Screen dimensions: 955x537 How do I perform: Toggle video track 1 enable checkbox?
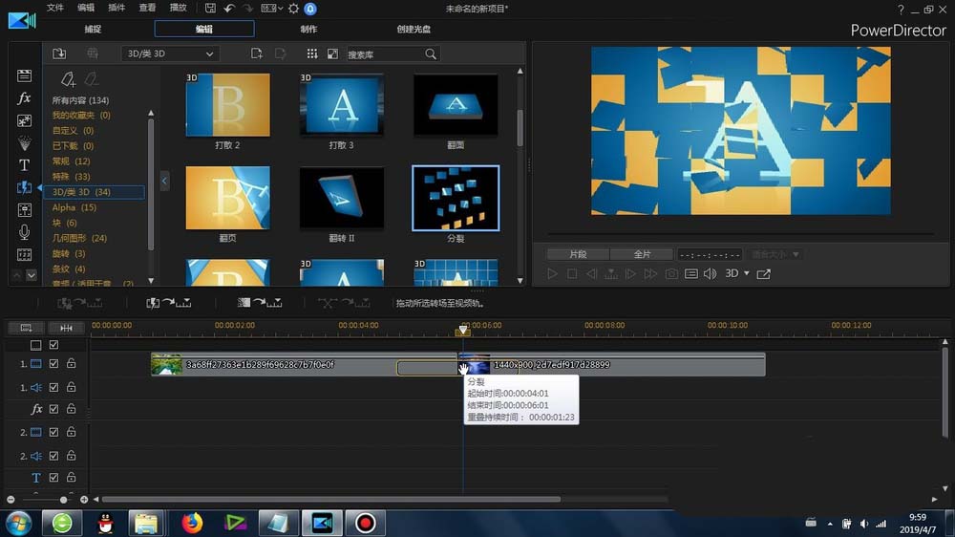[53, 363]
